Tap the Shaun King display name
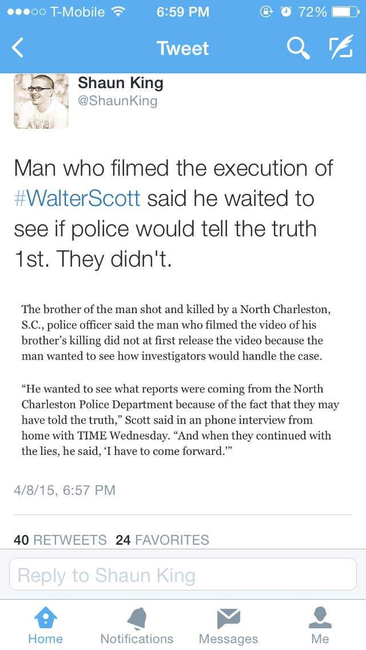 click(x=121, y=83)
